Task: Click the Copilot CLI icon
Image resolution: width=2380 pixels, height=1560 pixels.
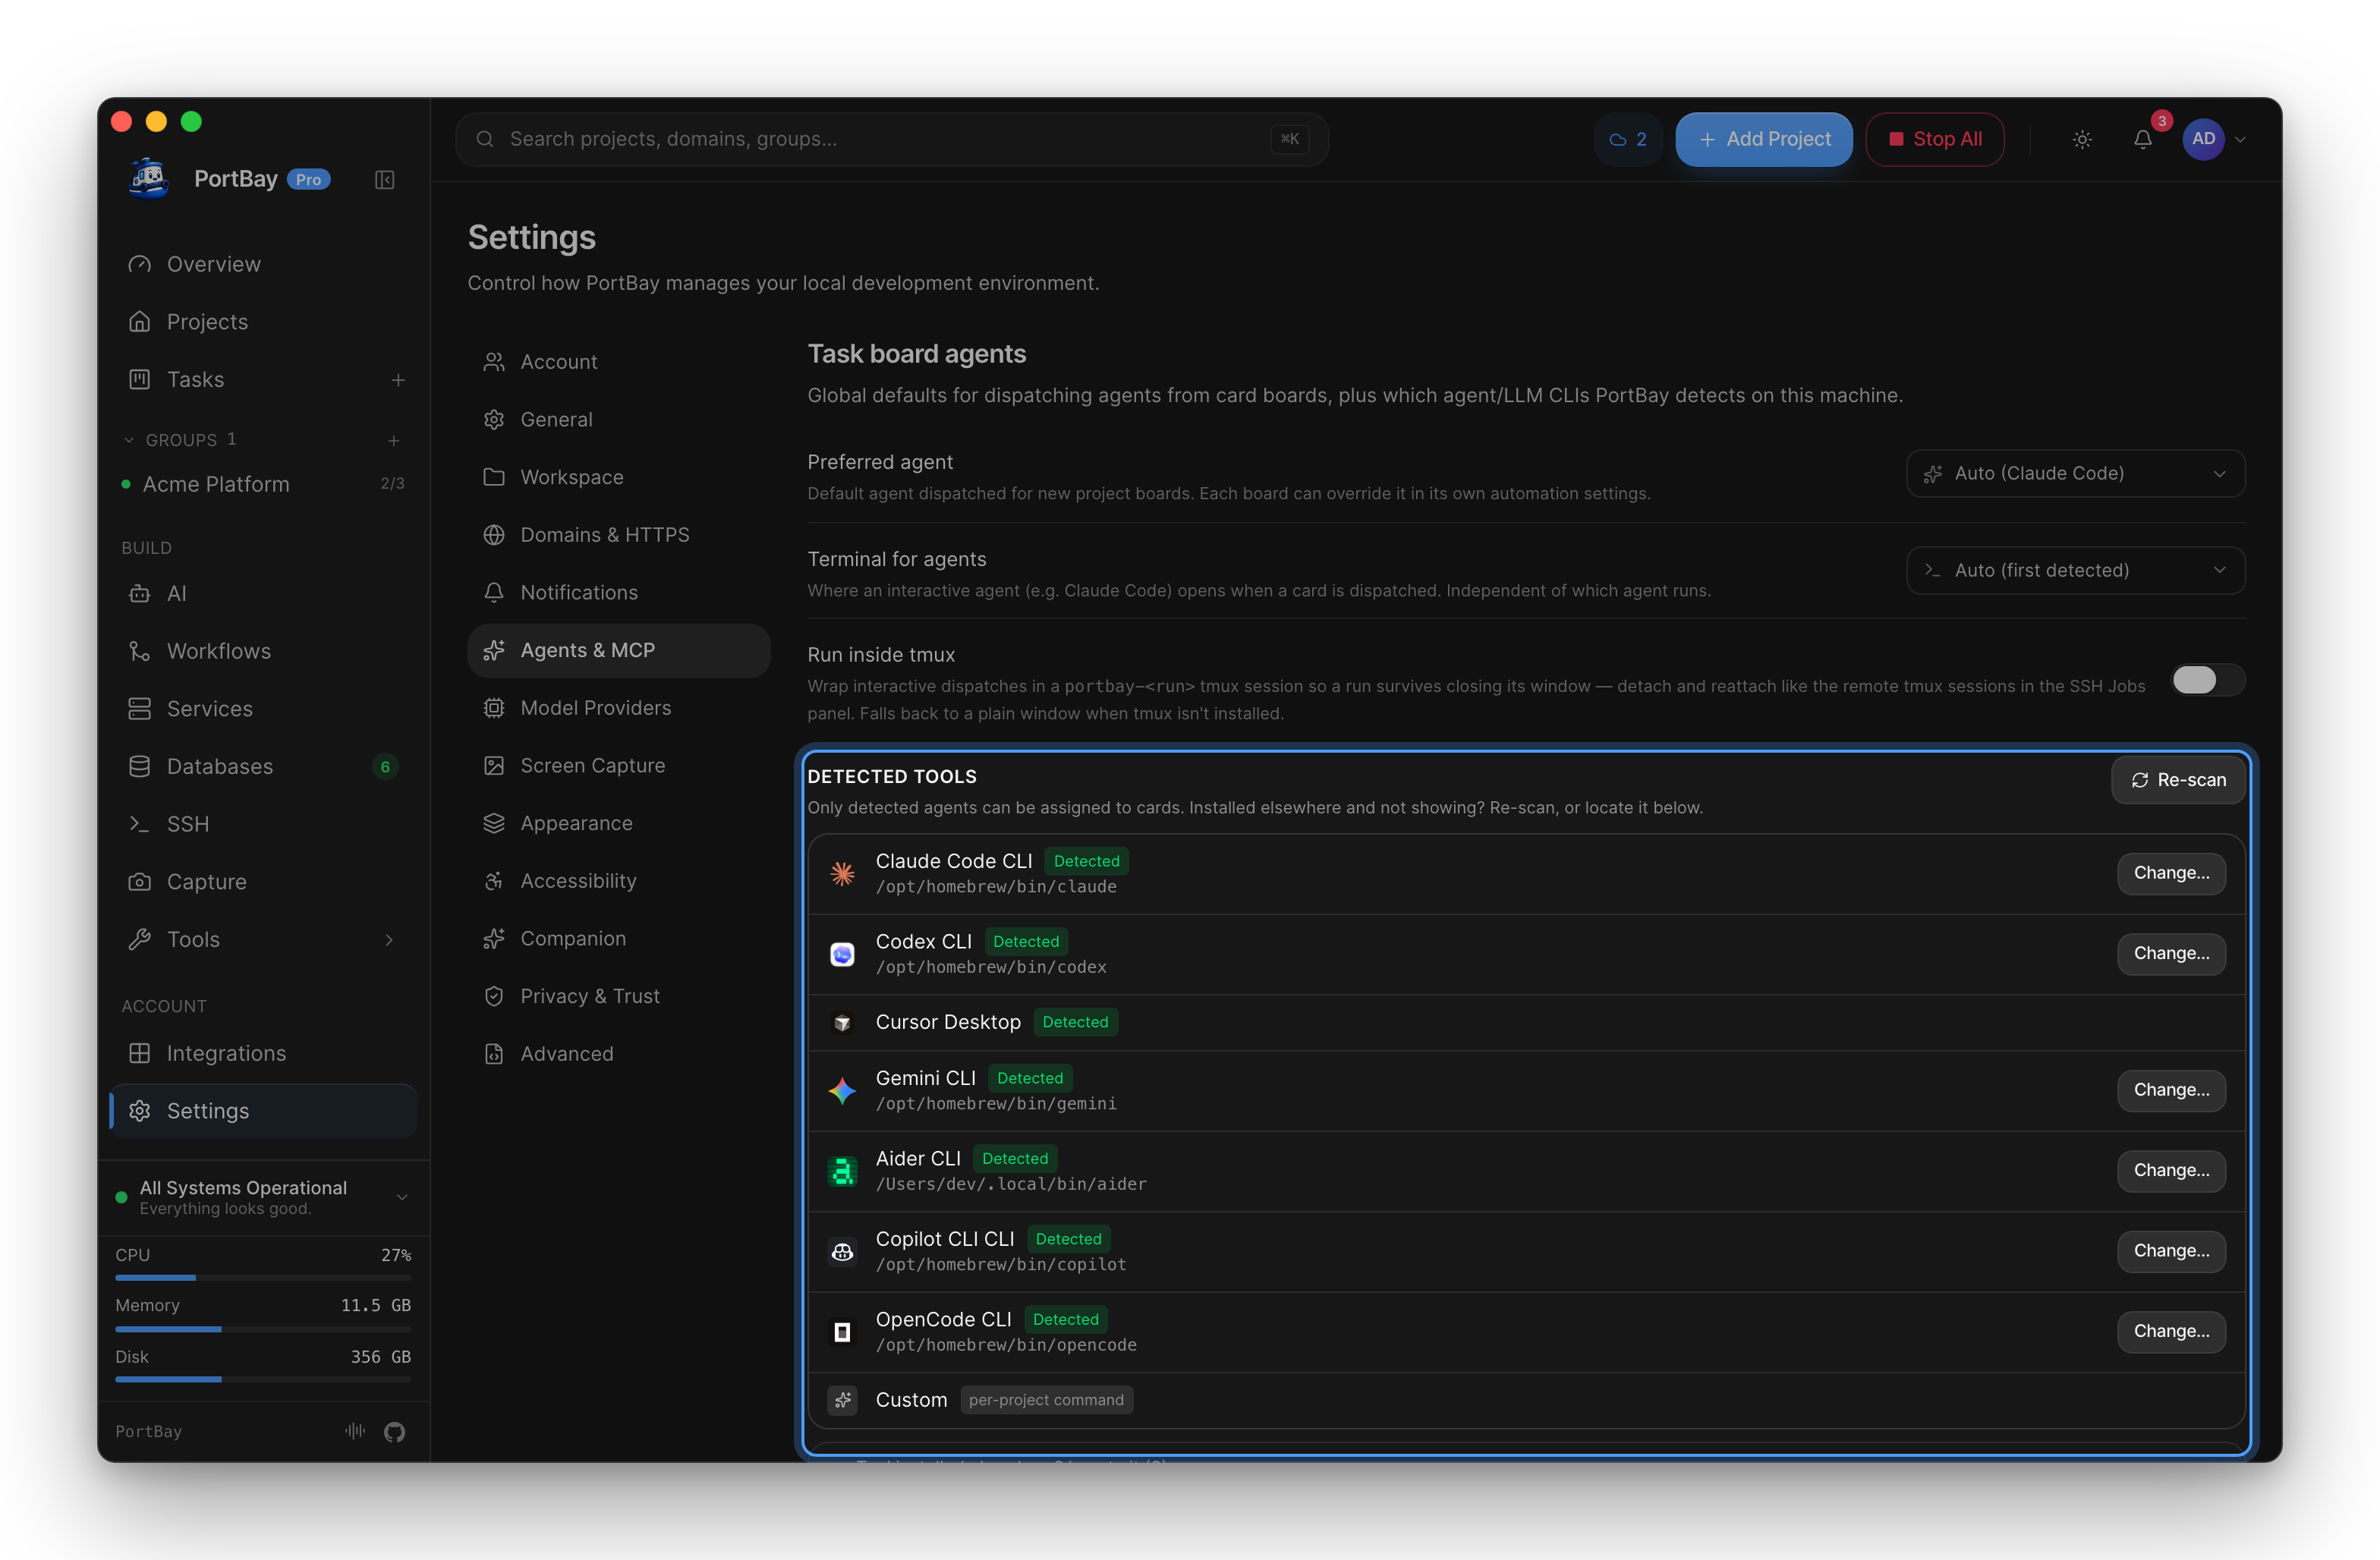Action: tap(843, 1252)
